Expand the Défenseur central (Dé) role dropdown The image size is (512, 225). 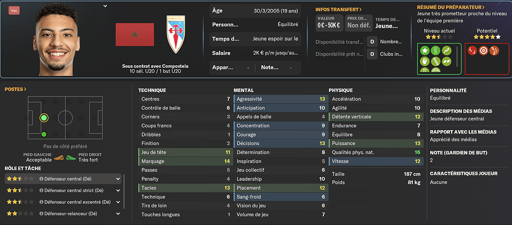click(x=118, y=178)
